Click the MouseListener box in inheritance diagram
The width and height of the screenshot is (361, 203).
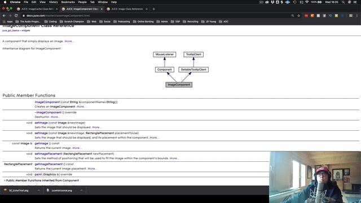[165, 55]
